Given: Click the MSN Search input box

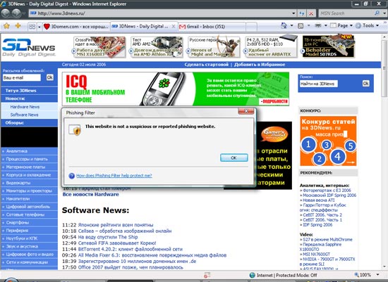Looking at the screenshot, I should tap(346, 13).
